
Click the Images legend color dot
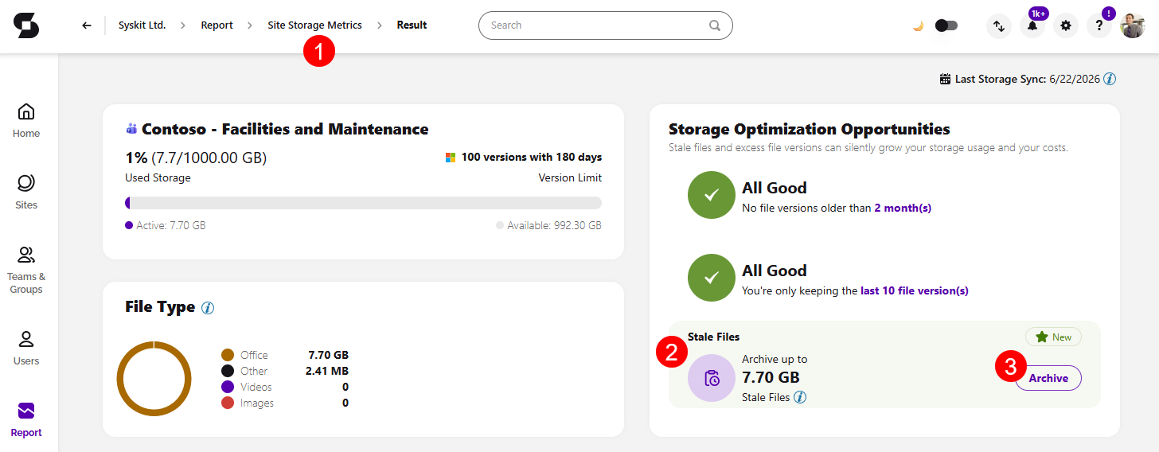[x=228, y=403]
